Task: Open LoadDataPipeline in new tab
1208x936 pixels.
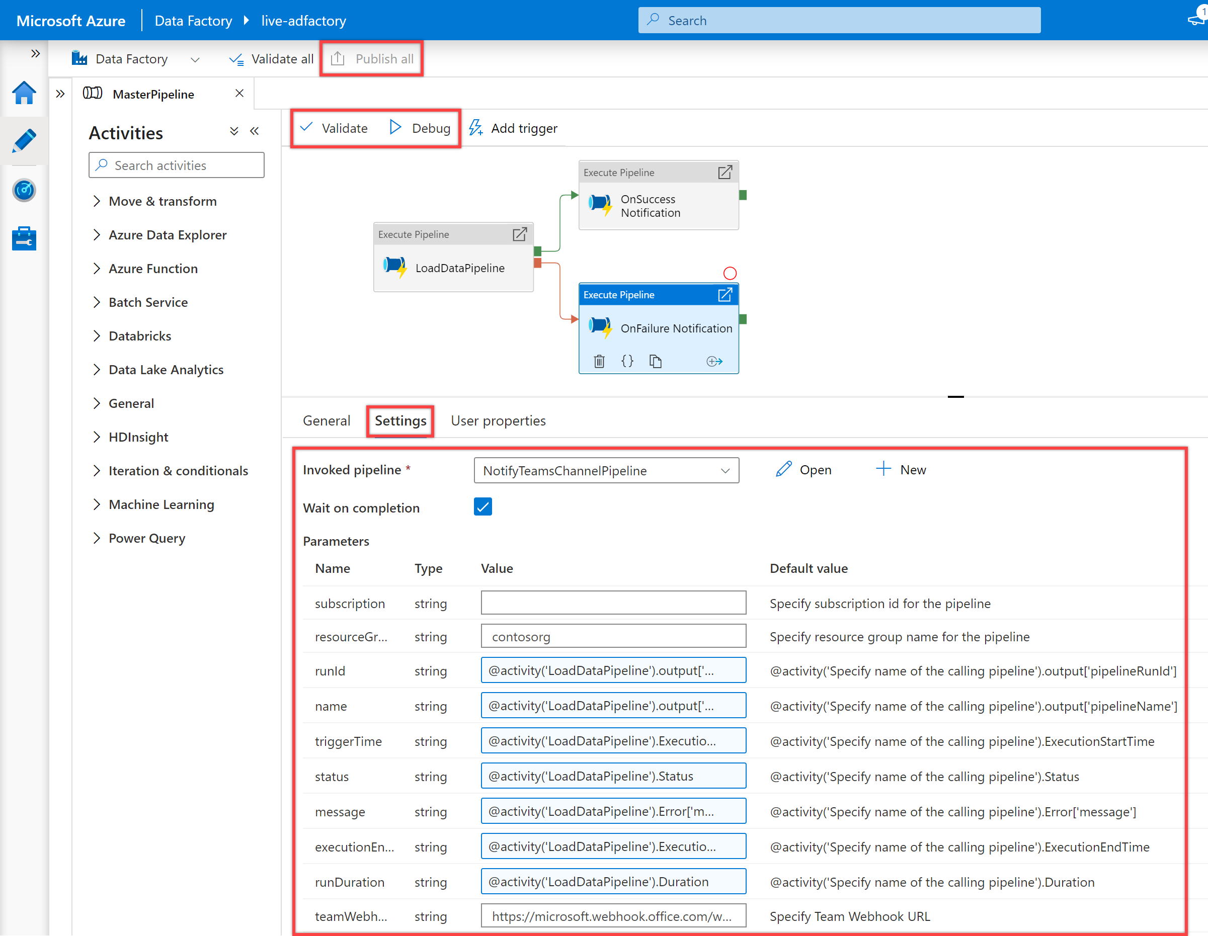Action: [x=520, y=233]
